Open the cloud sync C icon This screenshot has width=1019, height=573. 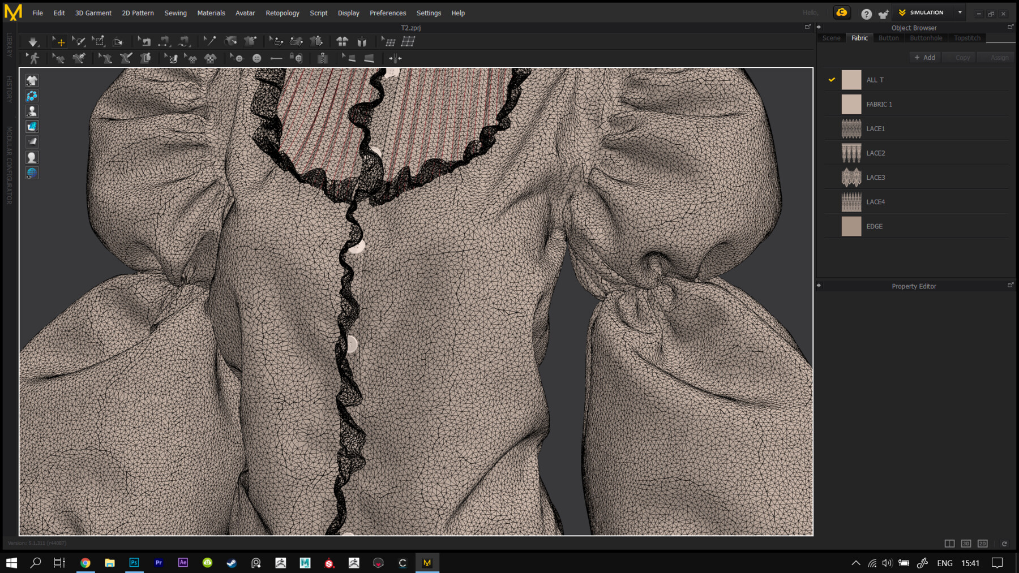[x=842, y=12]
